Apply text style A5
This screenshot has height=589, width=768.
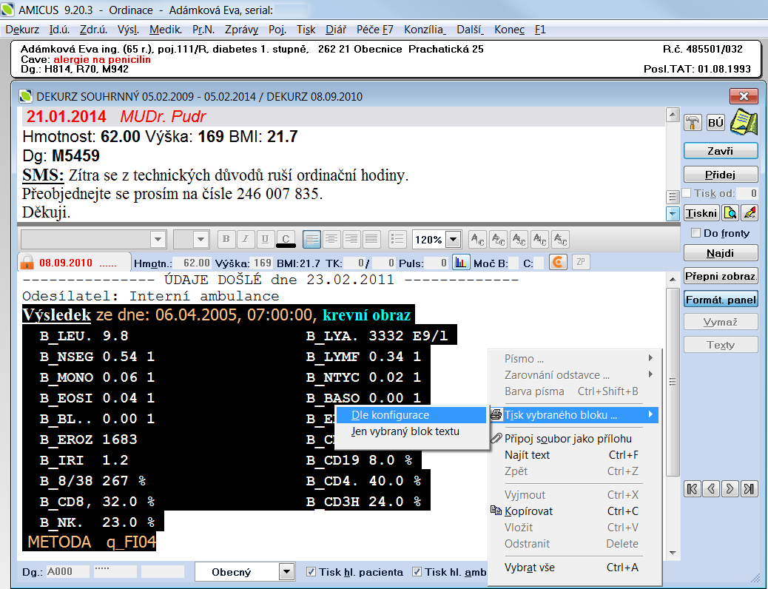(560, 239)
